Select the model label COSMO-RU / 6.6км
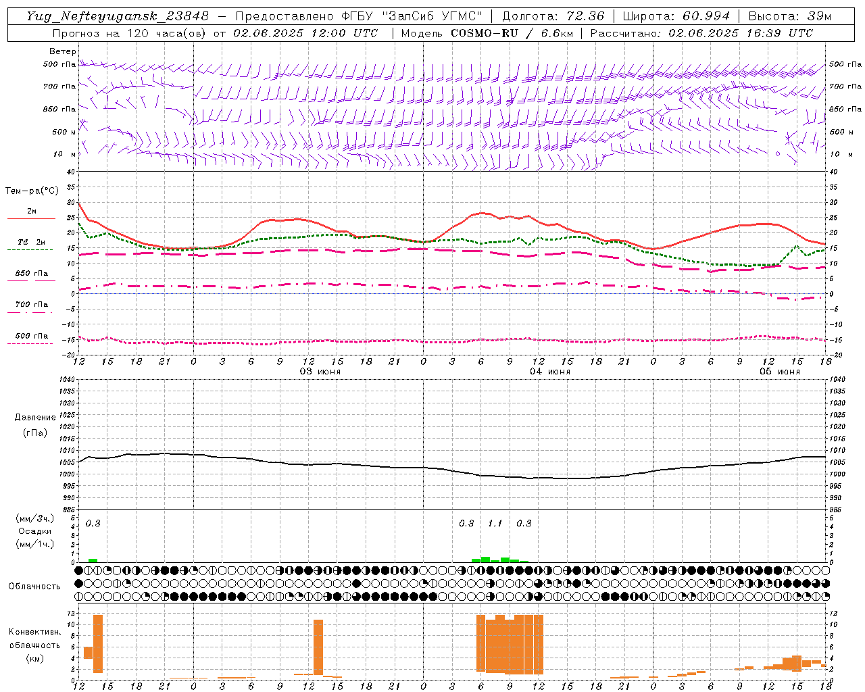Image resolution: width=865 pixels, height=692 pixels. (x=512, y=33)
